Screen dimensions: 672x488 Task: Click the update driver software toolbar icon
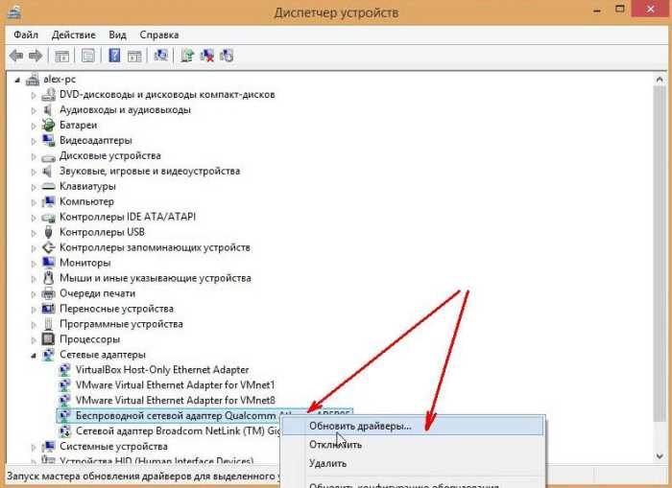coord(188,56)
